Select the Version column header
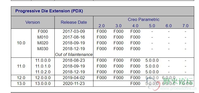The width and height of the screenshot is (199, 93). [x=33, y=22]
